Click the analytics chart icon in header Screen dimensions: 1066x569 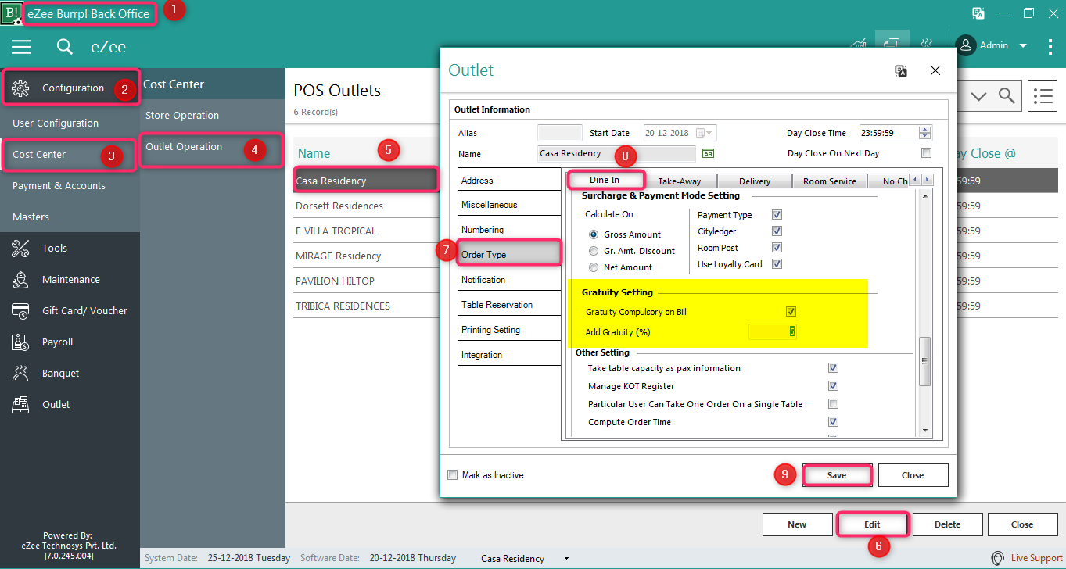(859, 44)
